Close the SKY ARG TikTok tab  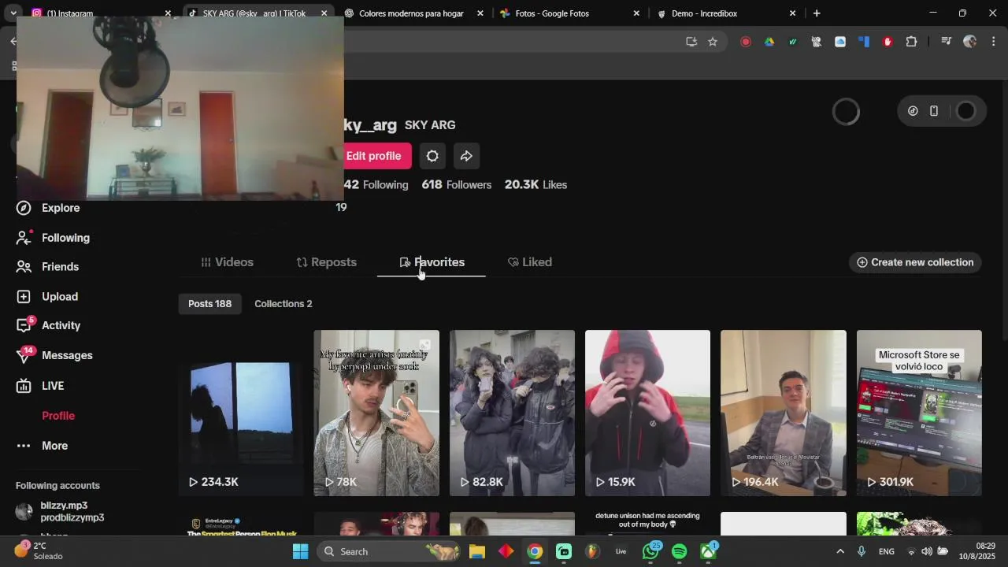(x=324, y=13)
